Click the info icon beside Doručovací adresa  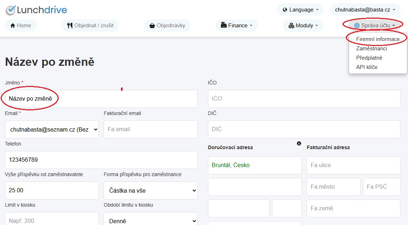pos(299,143)
